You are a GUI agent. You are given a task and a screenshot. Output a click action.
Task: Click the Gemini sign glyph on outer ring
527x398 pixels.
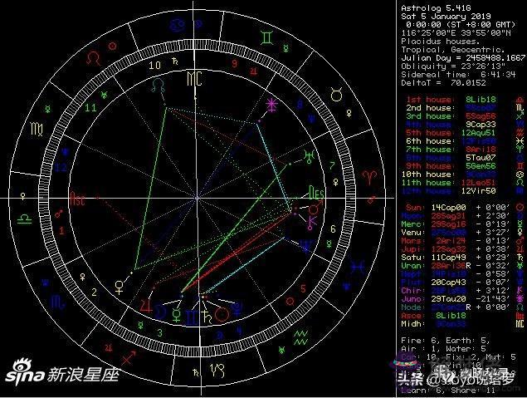click(x=267, y=37)
